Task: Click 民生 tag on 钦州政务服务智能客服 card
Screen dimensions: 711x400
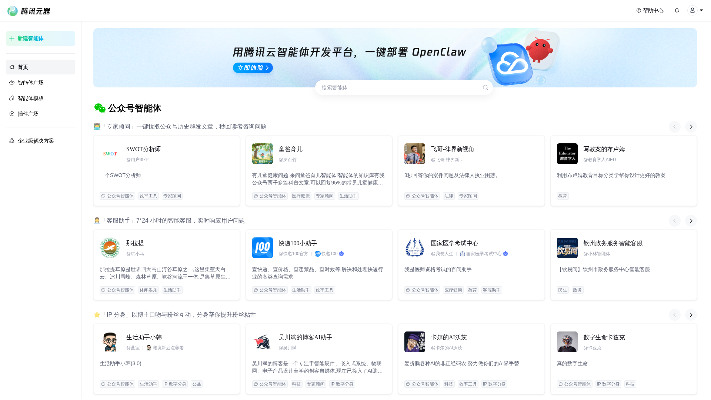Action: (563, 290)
